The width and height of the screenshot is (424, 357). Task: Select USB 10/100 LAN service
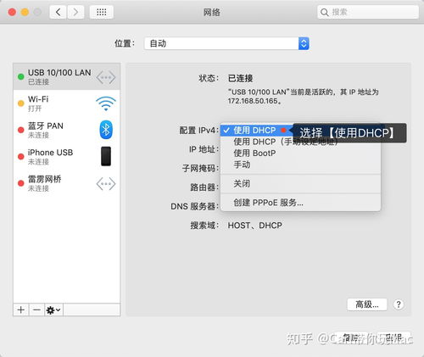click(x=67, y=76)
